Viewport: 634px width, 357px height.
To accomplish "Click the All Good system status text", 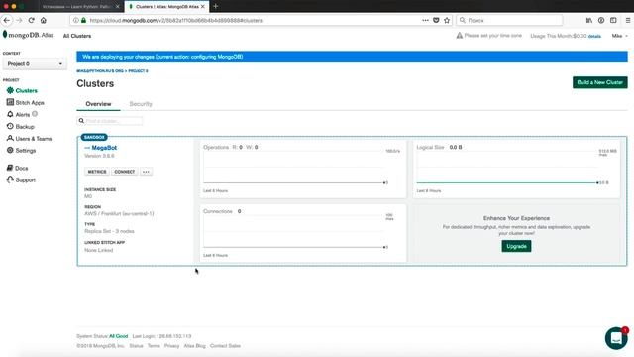I will coord(118,336).
